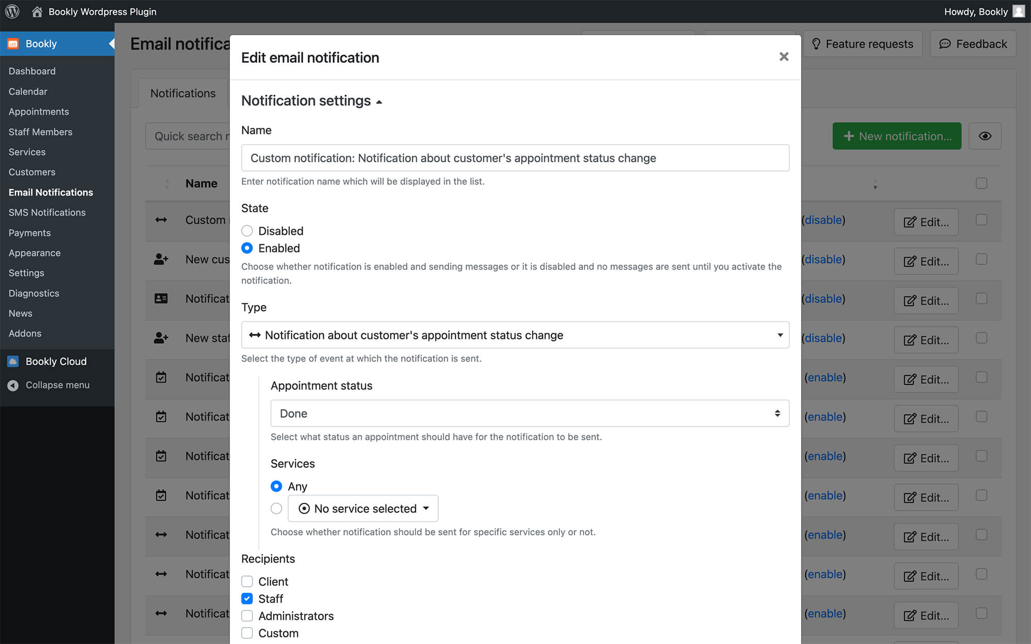1031x644 pixels.
Task: Open the Appointment status dropdown showing Done
Action: coord(529,413)
